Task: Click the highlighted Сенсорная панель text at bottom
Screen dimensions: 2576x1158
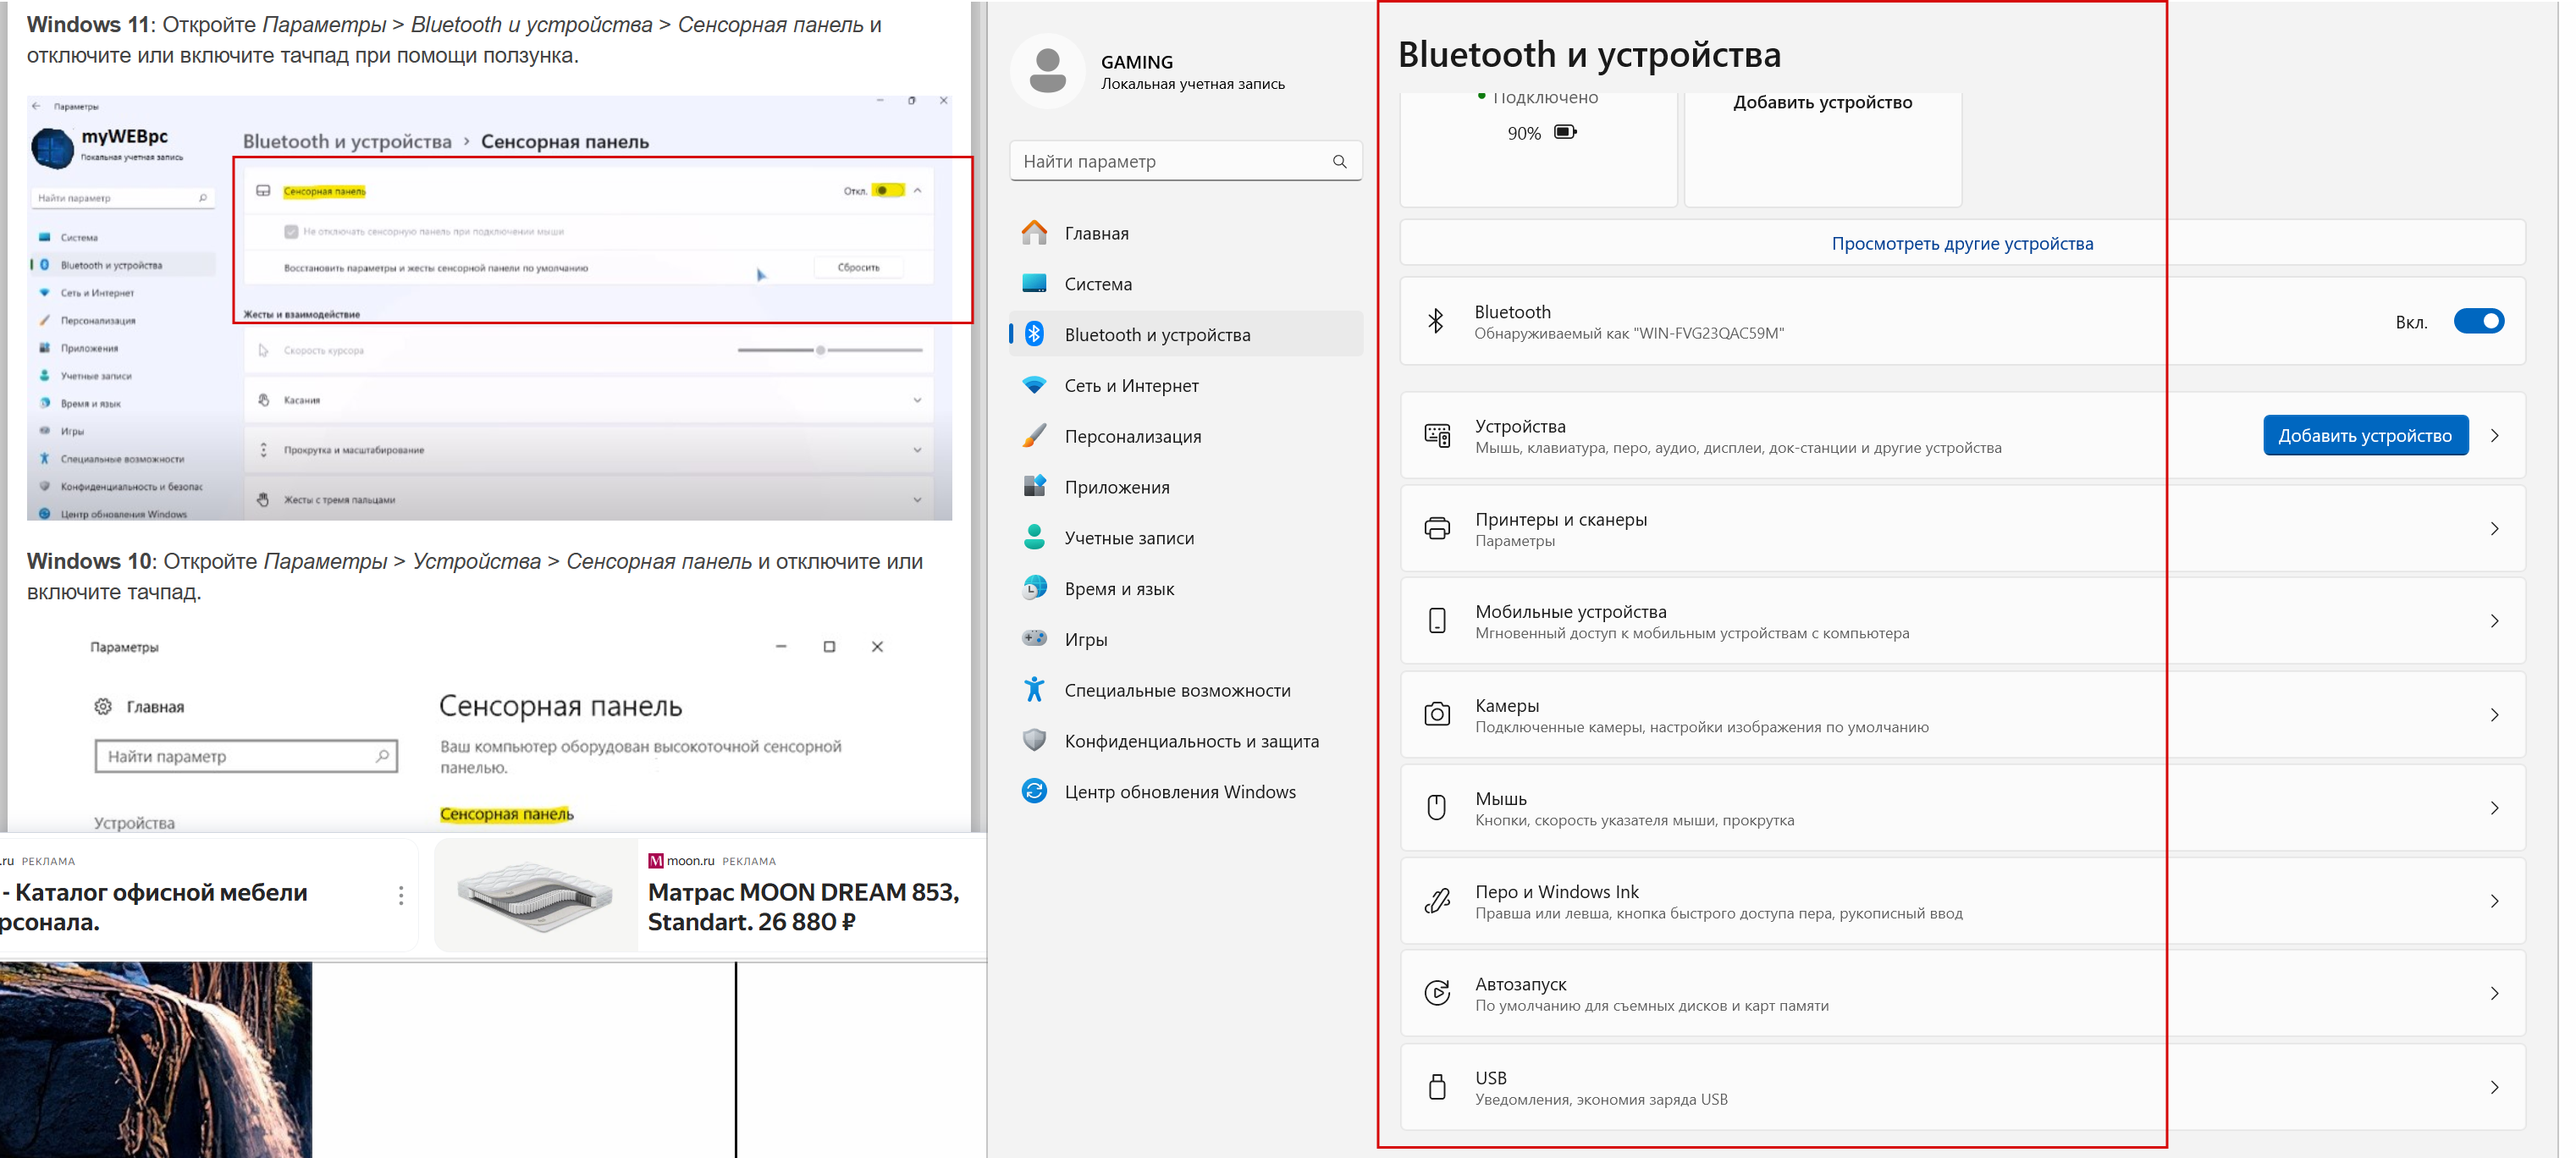Action: click(x=507, y=814)
